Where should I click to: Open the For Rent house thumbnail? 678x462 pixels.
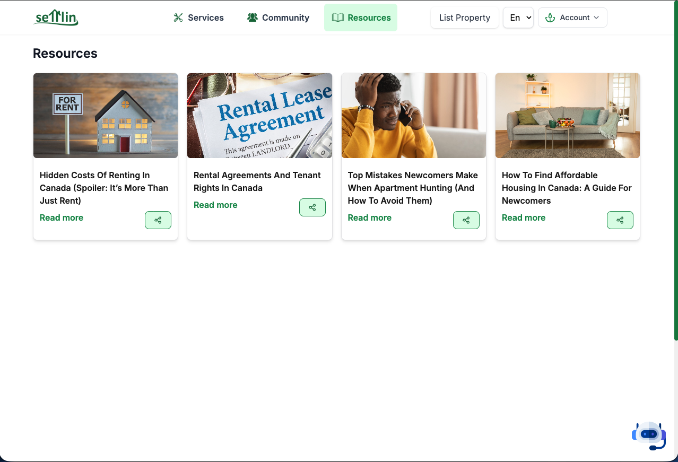[106, 116]
